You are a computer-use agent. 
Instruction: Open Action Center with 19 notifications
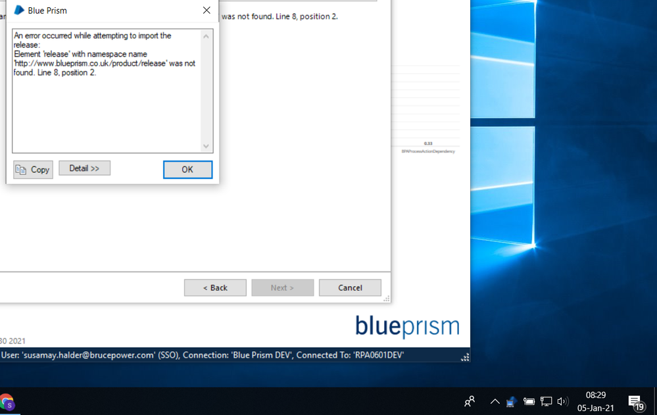tap(636, 402)
